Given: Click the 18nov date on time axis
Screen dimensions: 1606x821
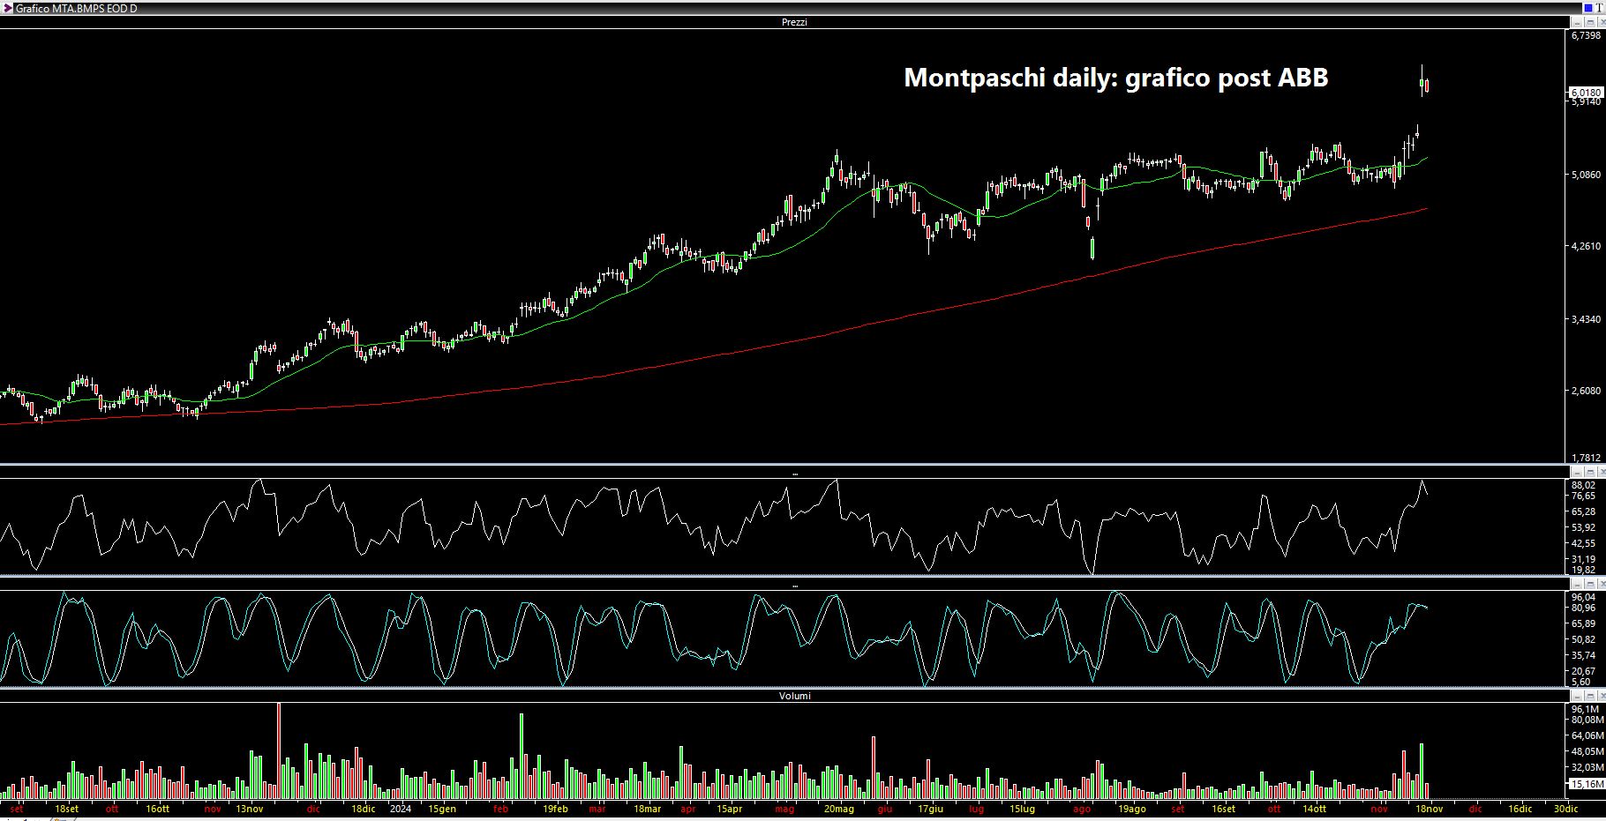Looking at the screenshot, I should coord(1430,809).
